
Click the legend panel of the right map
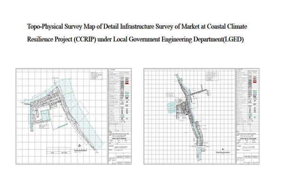point(248,116)
